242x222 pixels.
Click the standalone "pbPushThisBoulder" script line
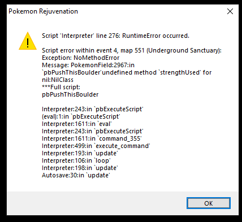tap(70, 94)
